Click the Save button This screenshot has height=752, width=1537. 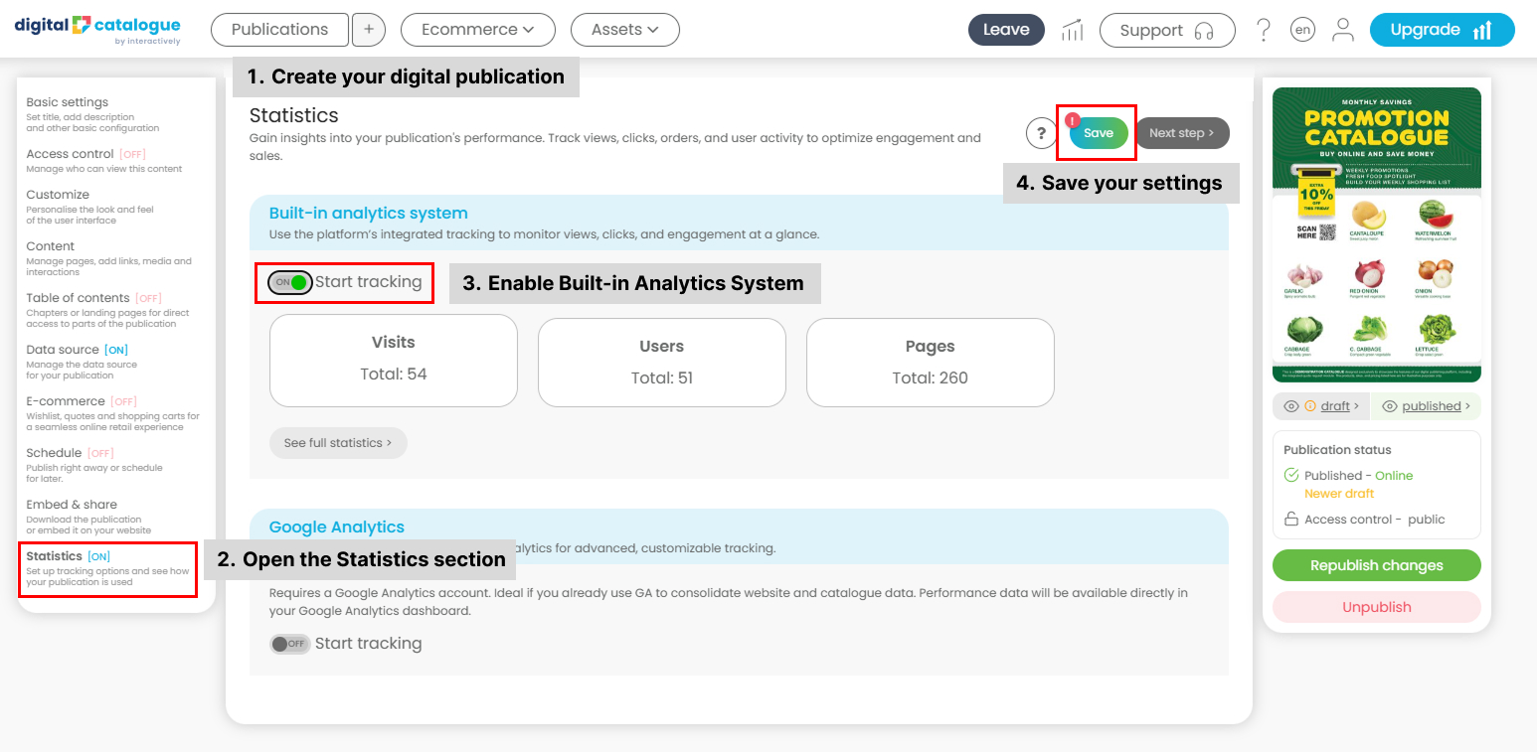pos(1099,133)
